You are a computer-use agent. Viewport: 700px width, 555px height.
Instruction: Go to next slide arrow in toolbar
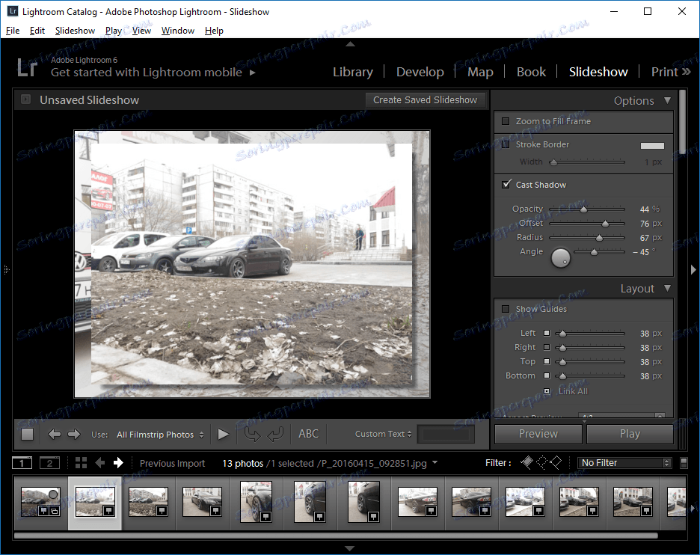[73, 434]
